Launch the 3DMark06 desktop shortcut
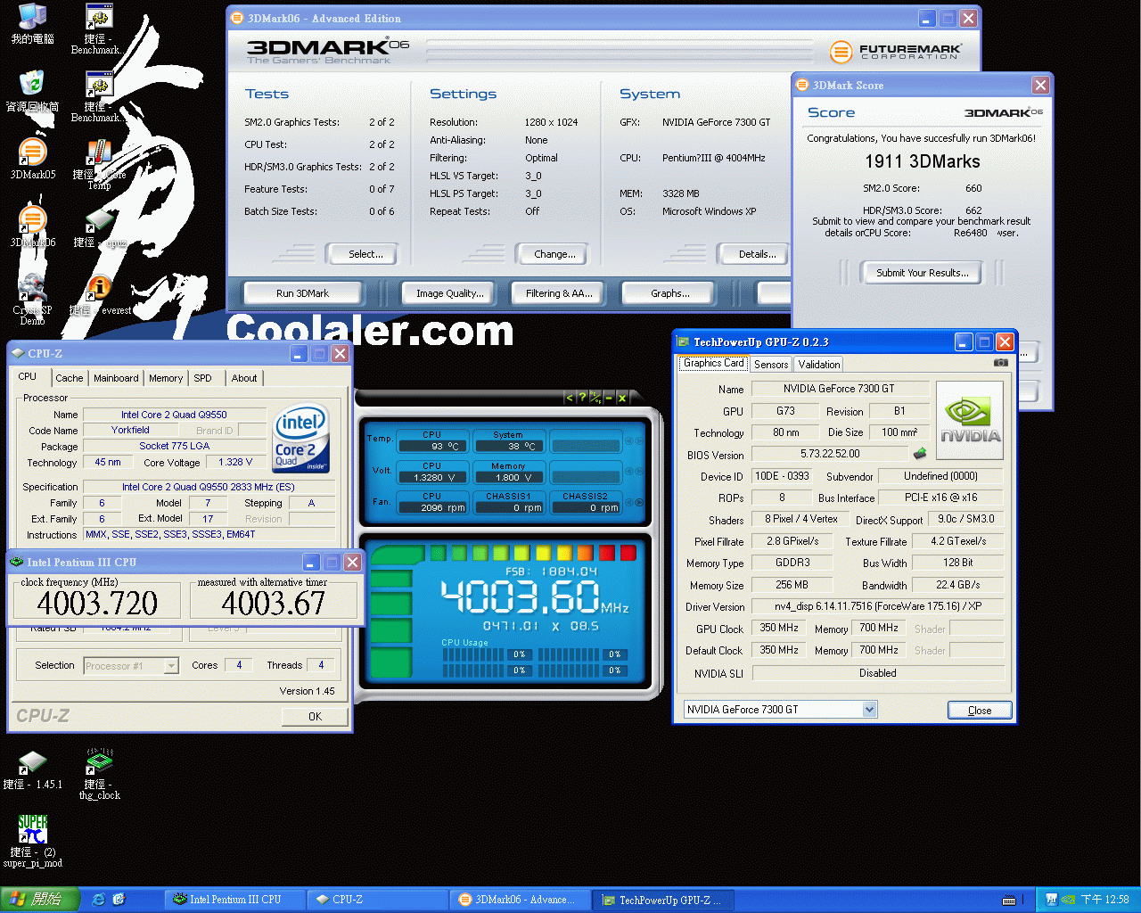1141x913 pixels. tap(32, 226)
